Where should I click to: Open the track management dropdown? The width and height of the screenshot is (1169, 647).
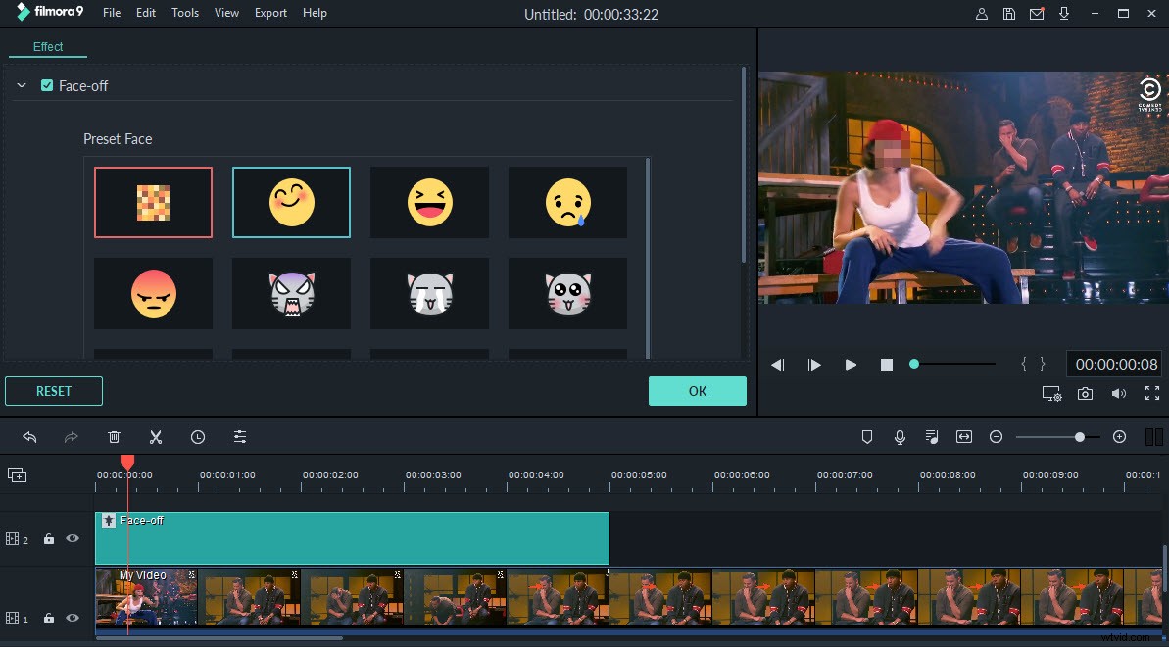coord(17,474)
